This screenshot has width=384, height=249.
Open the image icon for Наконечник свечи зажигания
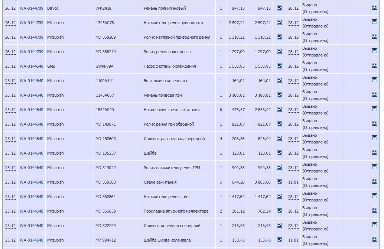coord(374,109)
